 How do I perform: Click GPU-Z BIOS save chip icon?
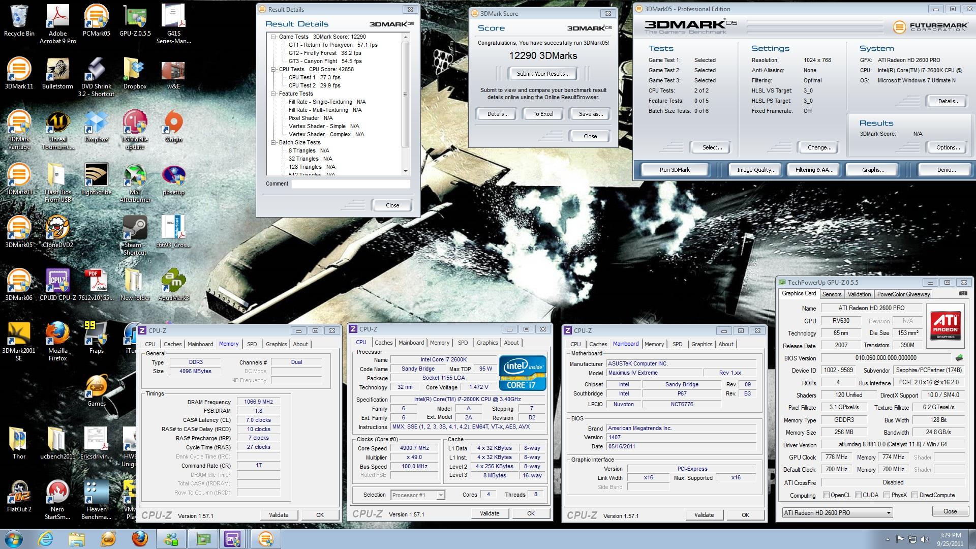click(959, 357)
